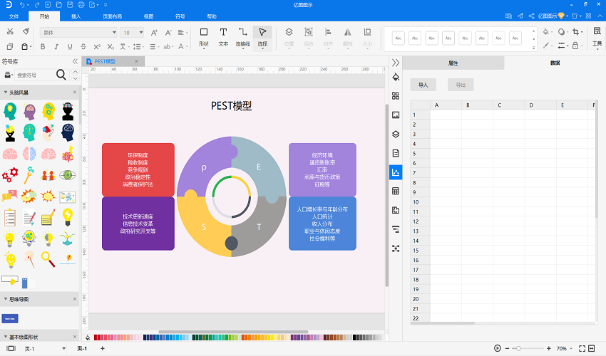Select cell A1 in data sheet
Viewport: 606px width, 356px height.
tap(446, 115)
